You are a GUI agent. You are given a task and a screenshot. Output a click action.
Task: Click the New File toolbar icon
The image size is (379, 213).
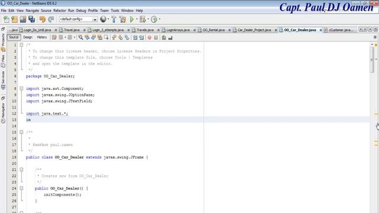click(x=7, y=20)
